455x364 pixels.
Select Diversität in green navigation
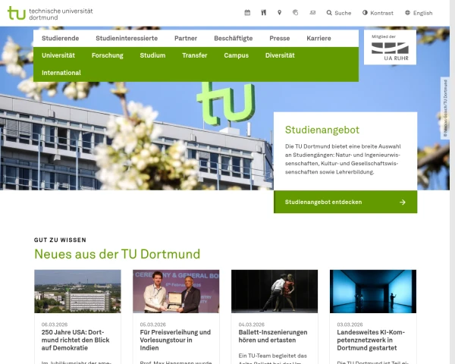280,55
